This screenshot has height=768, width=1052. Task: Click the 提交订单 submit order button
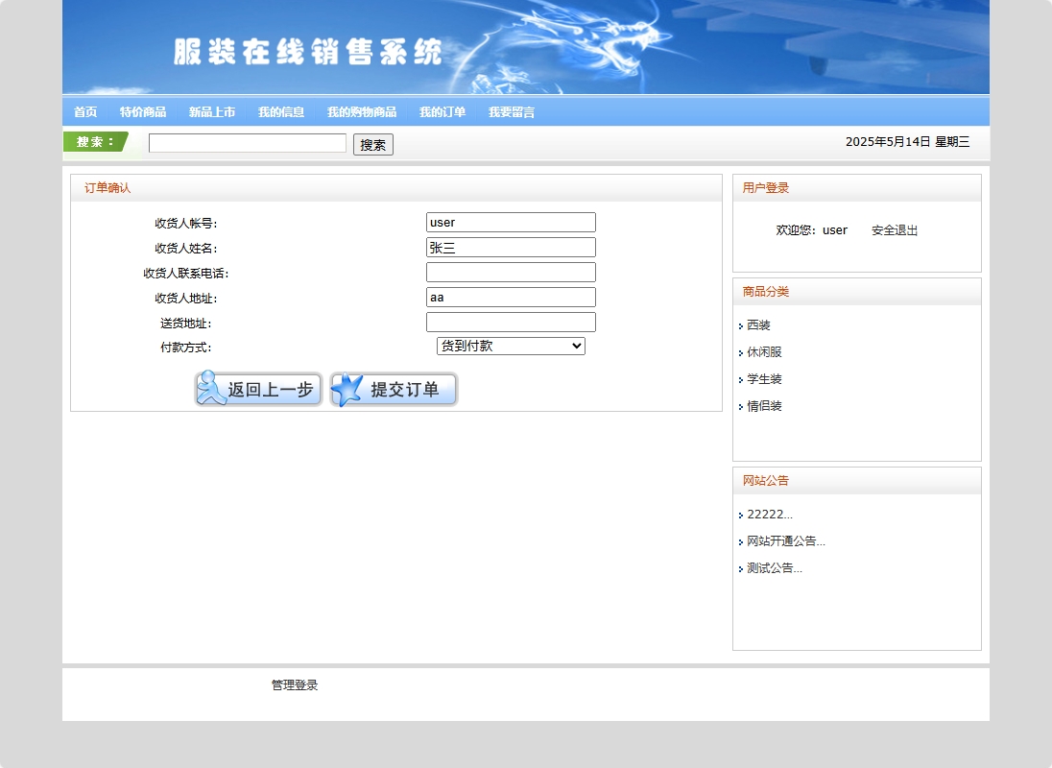[x=393, y=389]
